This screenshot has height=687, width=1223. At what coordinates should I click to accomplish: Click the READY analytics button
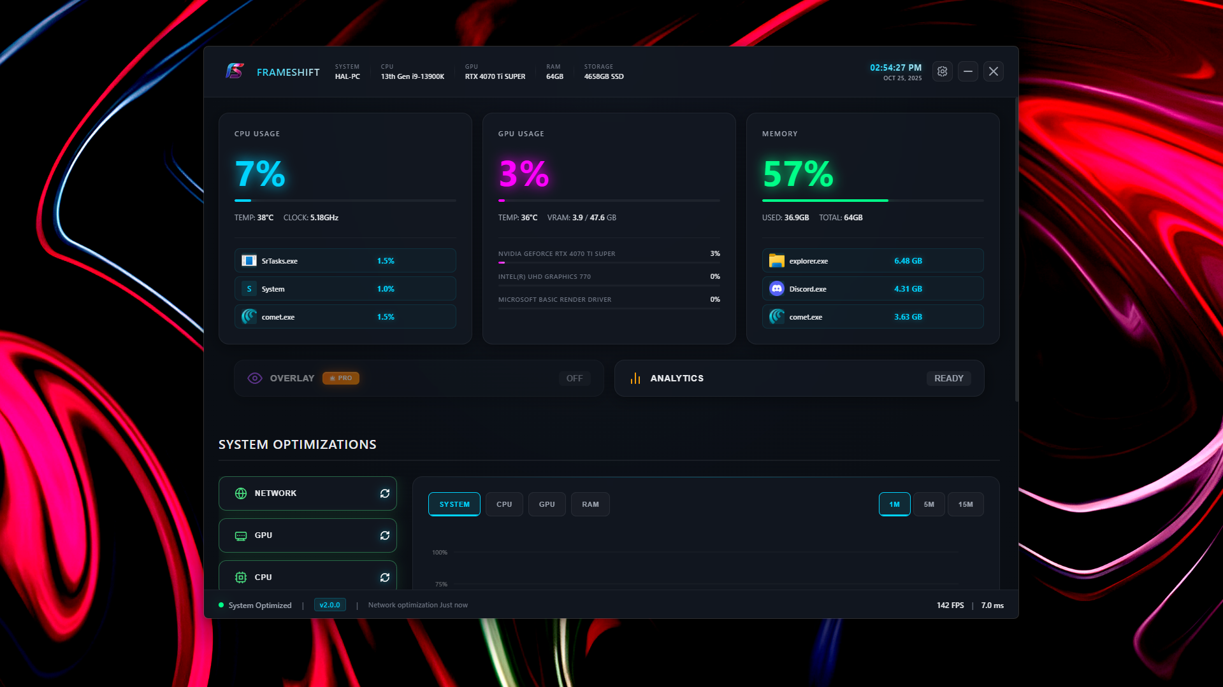pos(948,378)
